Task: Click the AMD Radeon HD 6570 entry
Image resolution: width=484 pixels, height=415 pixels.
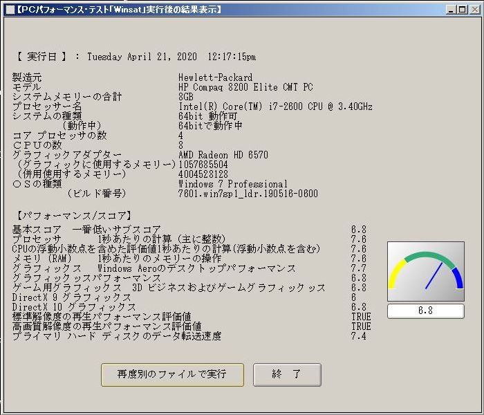Action: 223,155
